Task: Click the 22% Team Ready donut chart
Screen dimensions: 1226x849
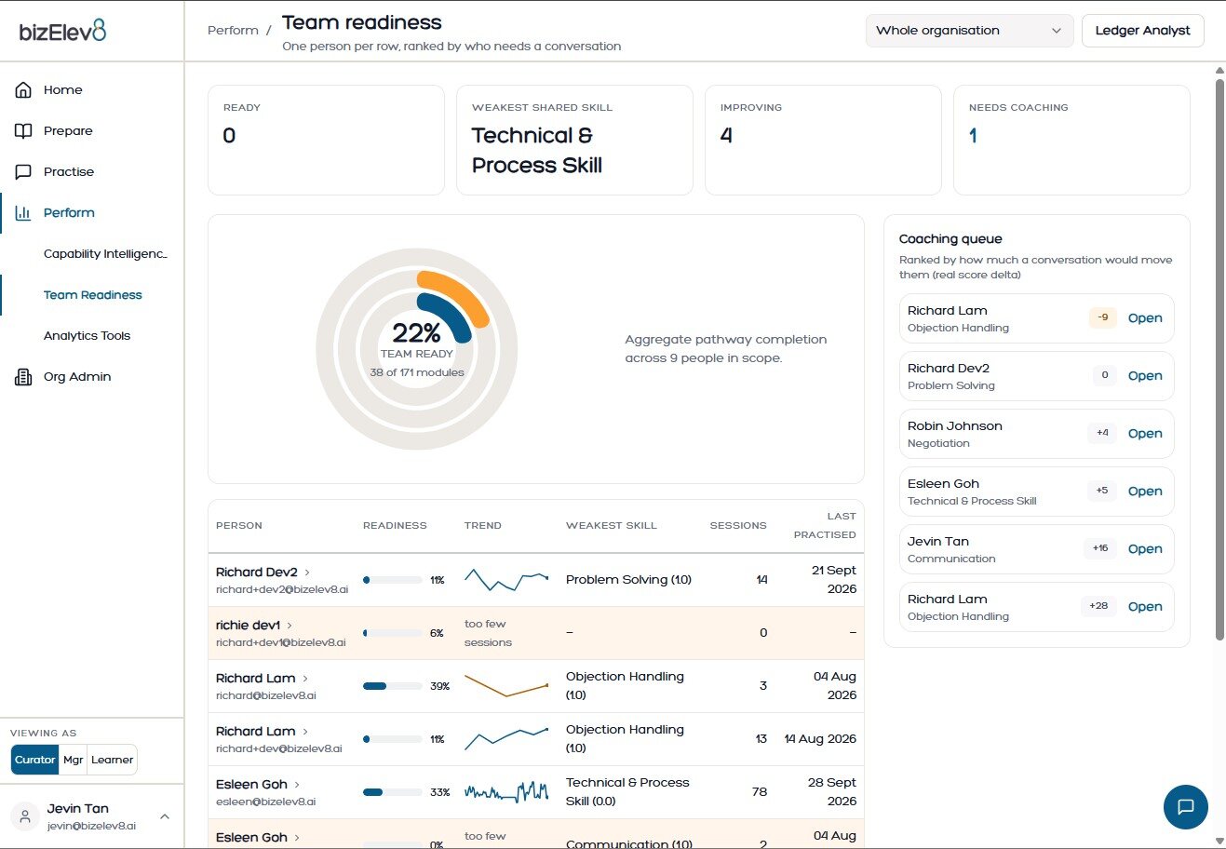Action: tap(416, 349)
